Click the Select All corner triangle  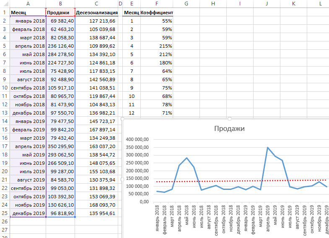click(4, 4)
